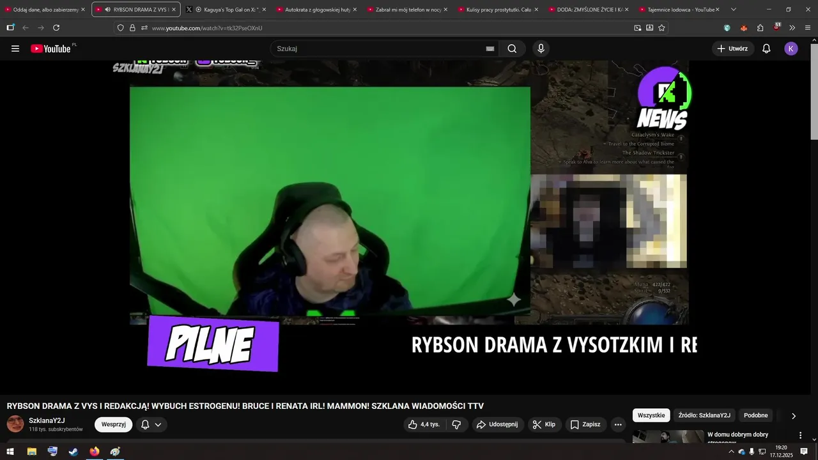This screenshot has height=460, width=818.
Task: Go forward in browser history
Action: (x=41, y=27)
